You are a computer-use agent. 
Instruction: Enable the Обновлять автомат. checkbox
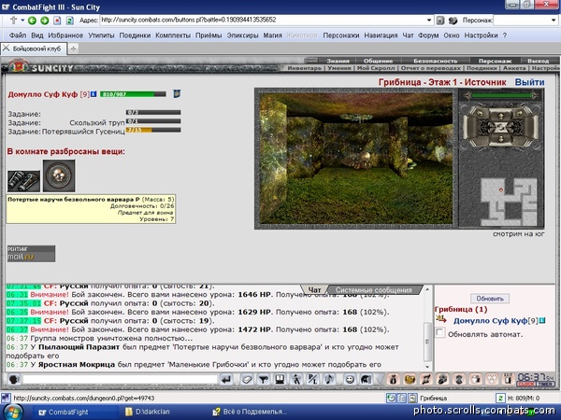point(439,333)
